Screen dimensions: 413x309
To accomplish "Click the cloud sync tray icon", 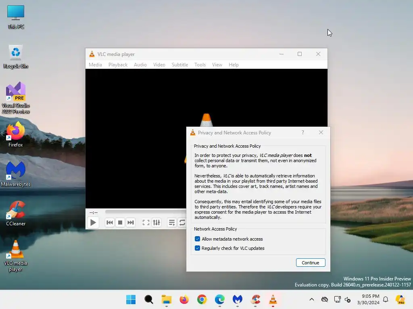I will coord(325,299).
